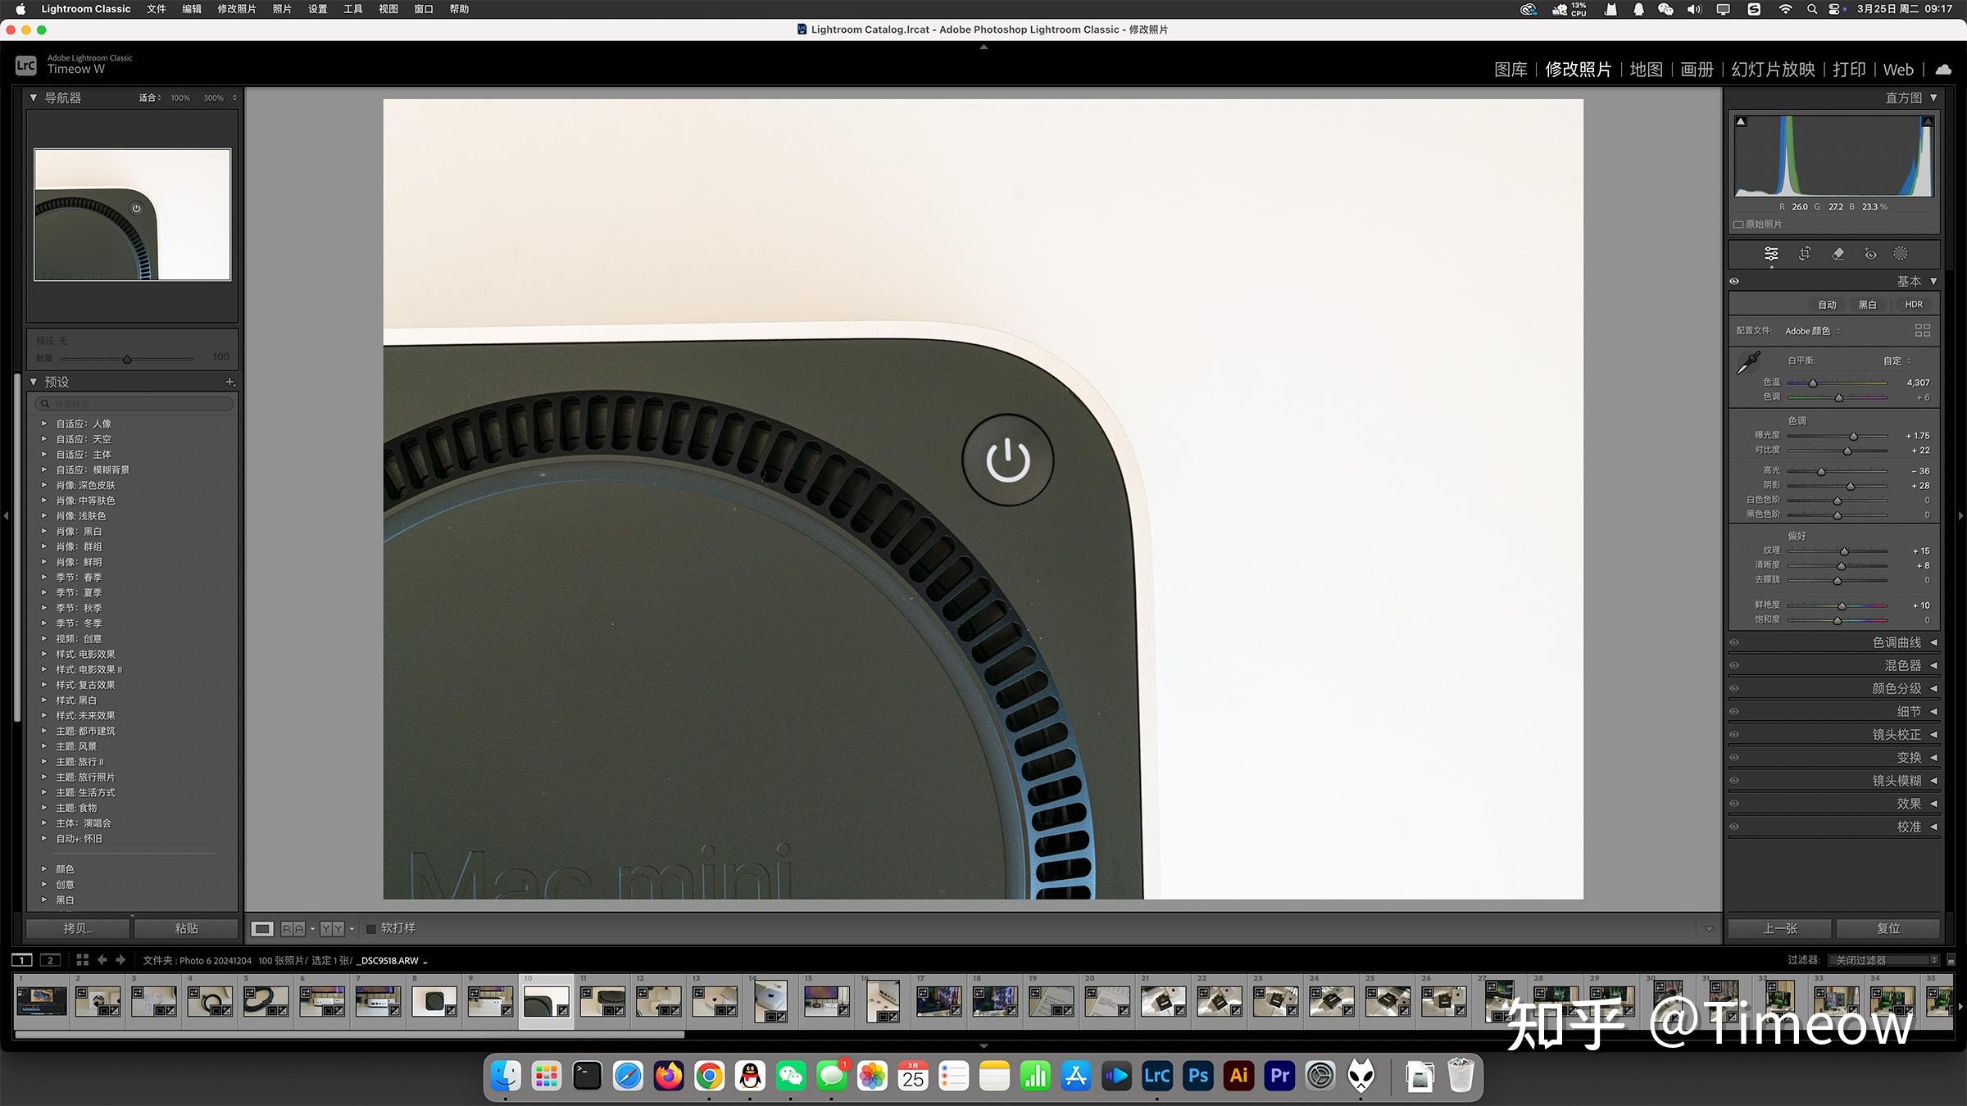Open the 关闭过滤器 filter dropdown
This screenshot has width=1967, height=1106.
click(1883, 959)
